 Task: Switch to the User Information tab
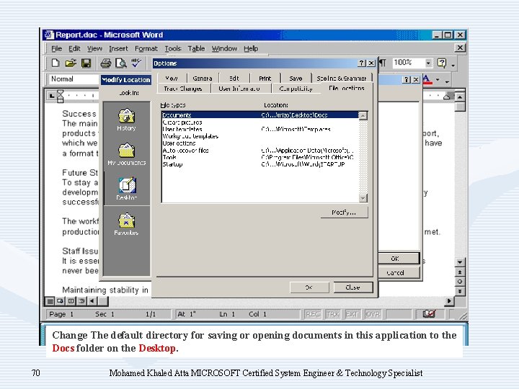239,89
